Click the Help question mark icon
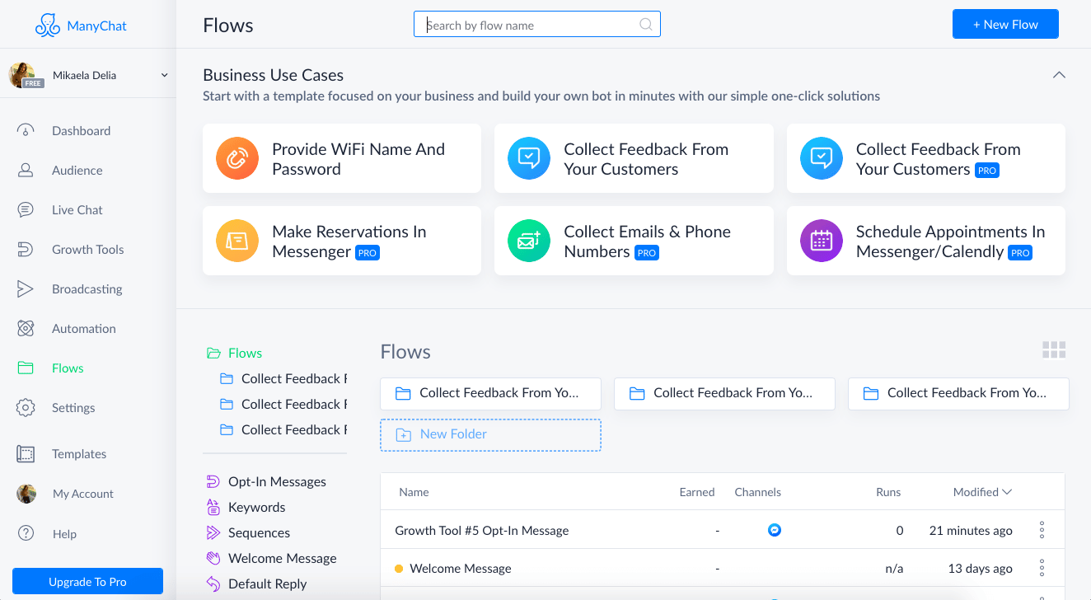The height and width of the screenshot is (600, 1091). click(x=26, y=533)
